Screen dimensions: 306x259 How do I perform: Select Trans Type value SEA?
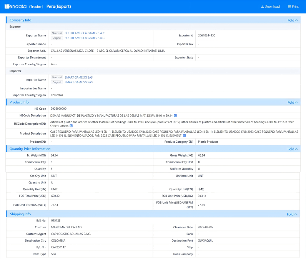tap(53, 254)
